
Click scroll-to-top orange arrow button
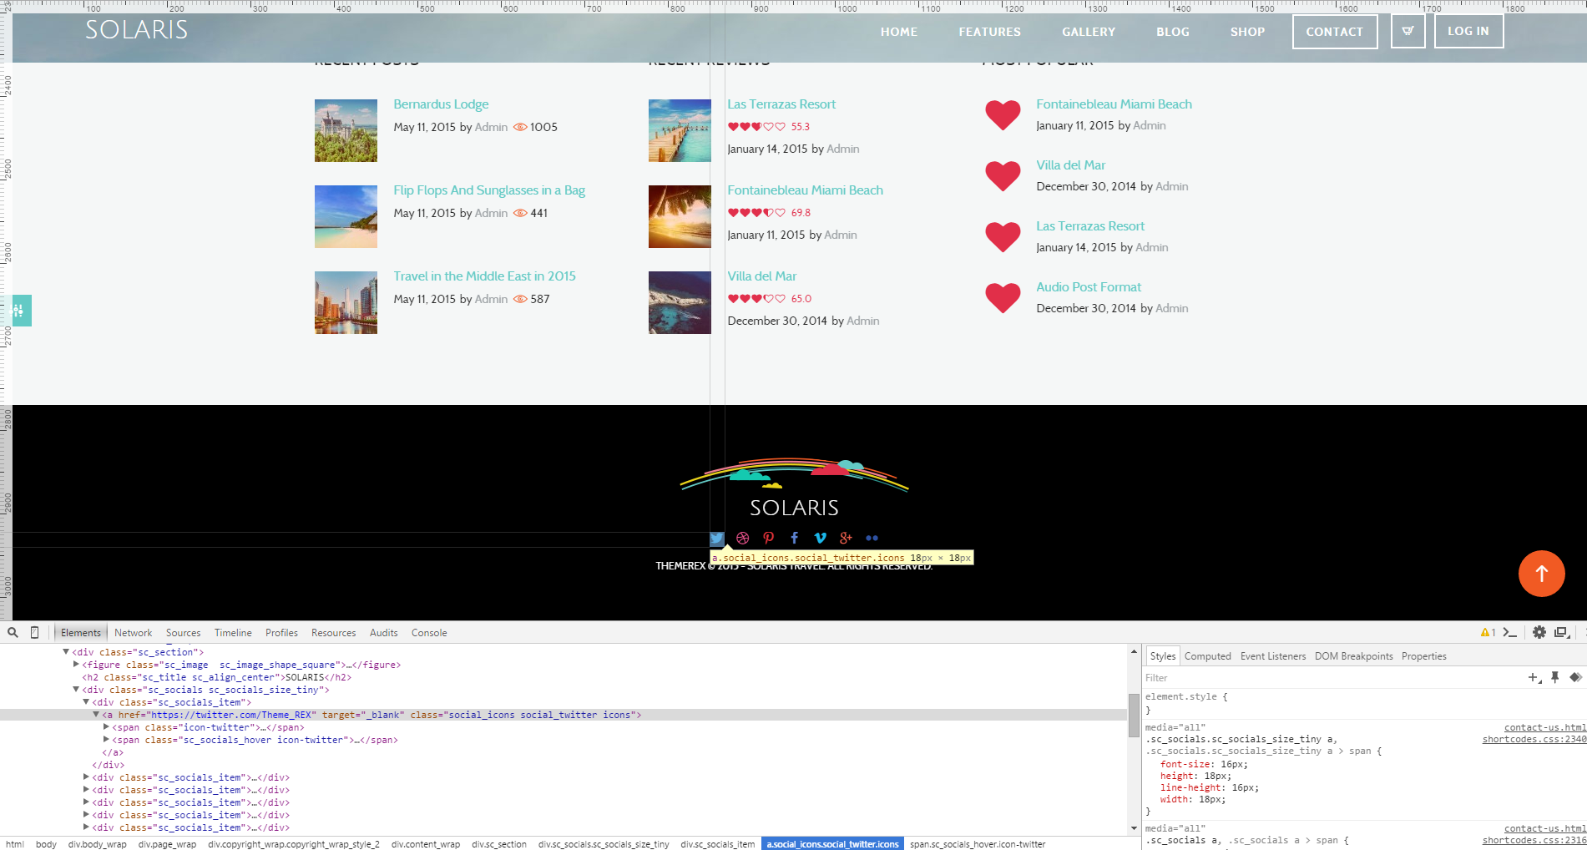point(1541,574)
